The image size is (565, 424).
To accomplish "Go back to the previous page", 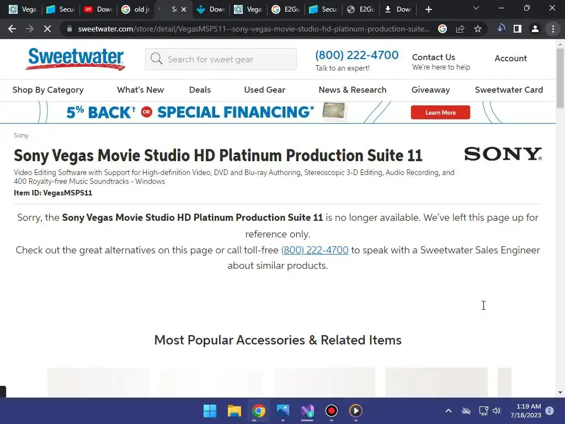I will [12, 29].
